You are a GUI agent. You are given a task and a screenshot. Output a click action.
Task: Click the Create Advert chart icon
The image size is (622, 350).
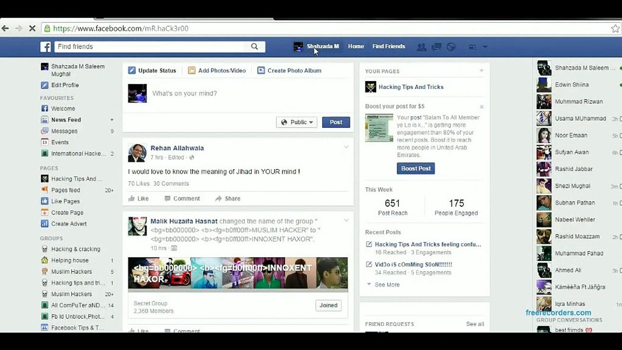point(45,224)
